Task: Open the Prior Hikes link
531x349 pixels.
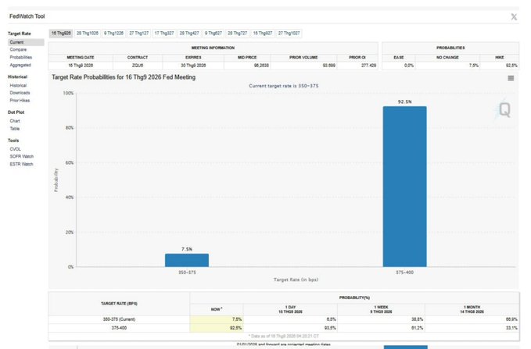Action: (x=20, y=101)
